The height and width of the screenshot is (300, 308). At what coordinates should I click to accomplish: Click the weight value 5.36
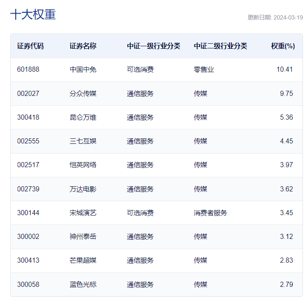click(286, 117)
